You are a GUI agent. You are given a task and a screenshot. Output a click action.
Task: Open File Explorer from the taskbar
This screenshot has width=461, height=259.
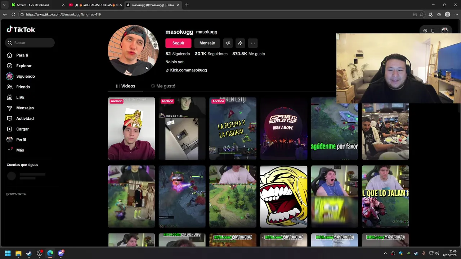(18, 253)
